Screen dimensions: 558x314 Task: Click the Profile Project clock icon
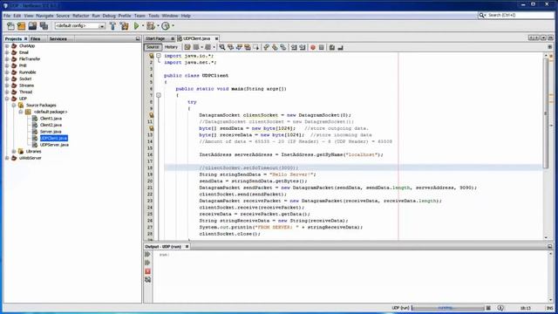(166, 25)
